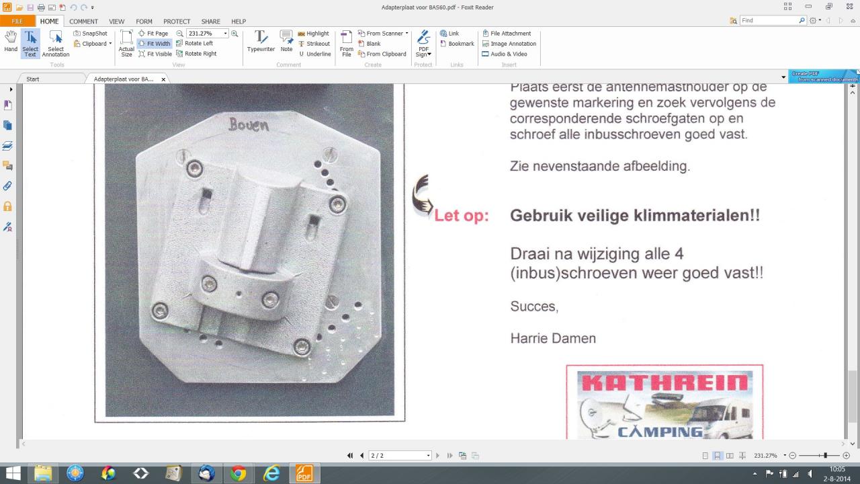Open the SHARE ribbon tab
This screenshot has height=484, width=860.
[210, 21]
